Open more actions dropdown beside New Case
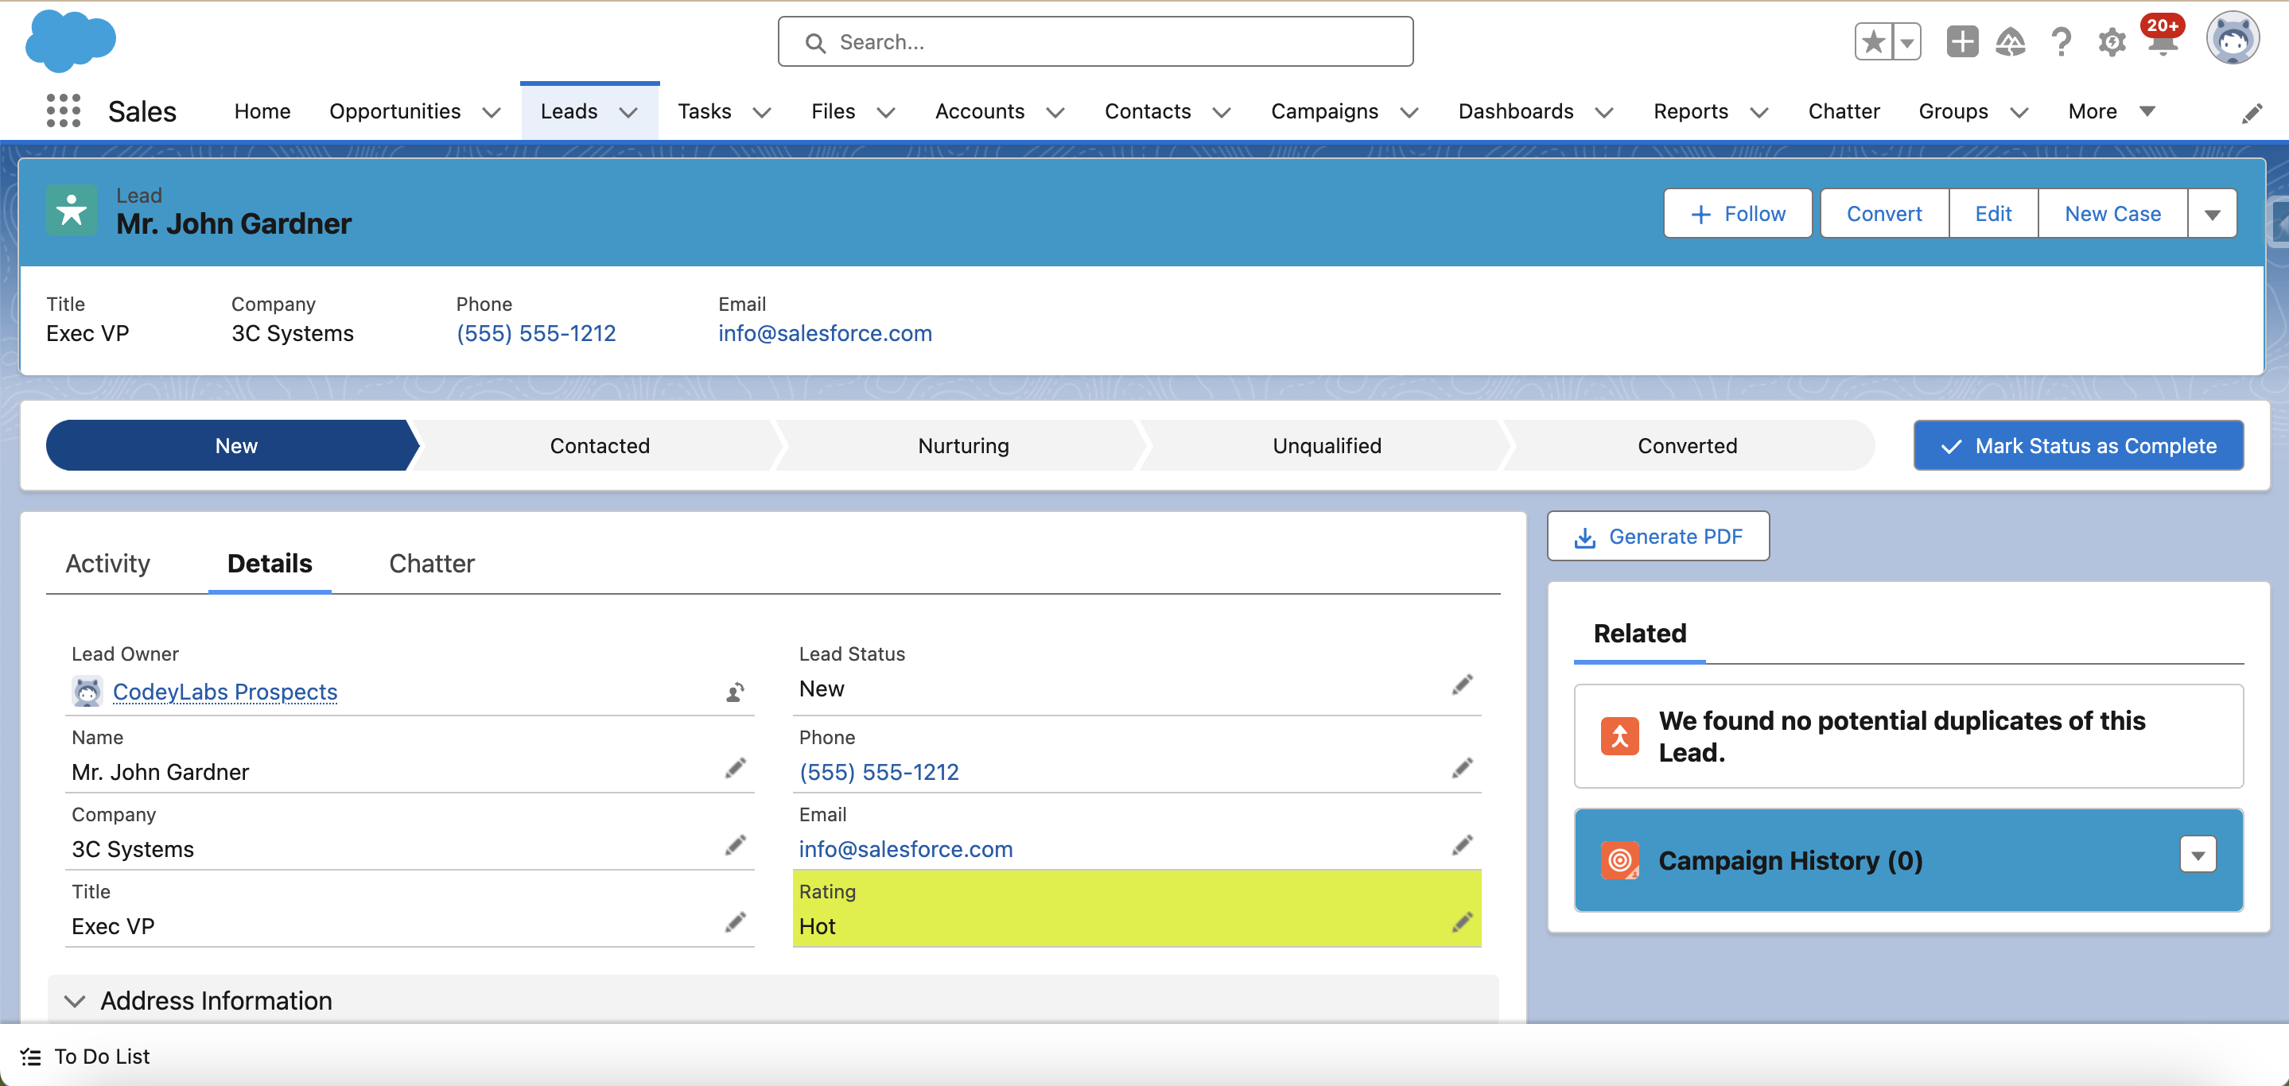Viewport: 2289px width, 1086px height. 2212,214
